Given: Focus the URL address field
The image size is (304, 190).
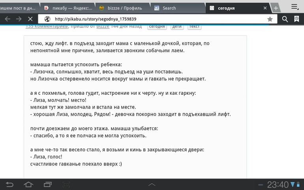Looking at the screenshot, I should (158, 19).
